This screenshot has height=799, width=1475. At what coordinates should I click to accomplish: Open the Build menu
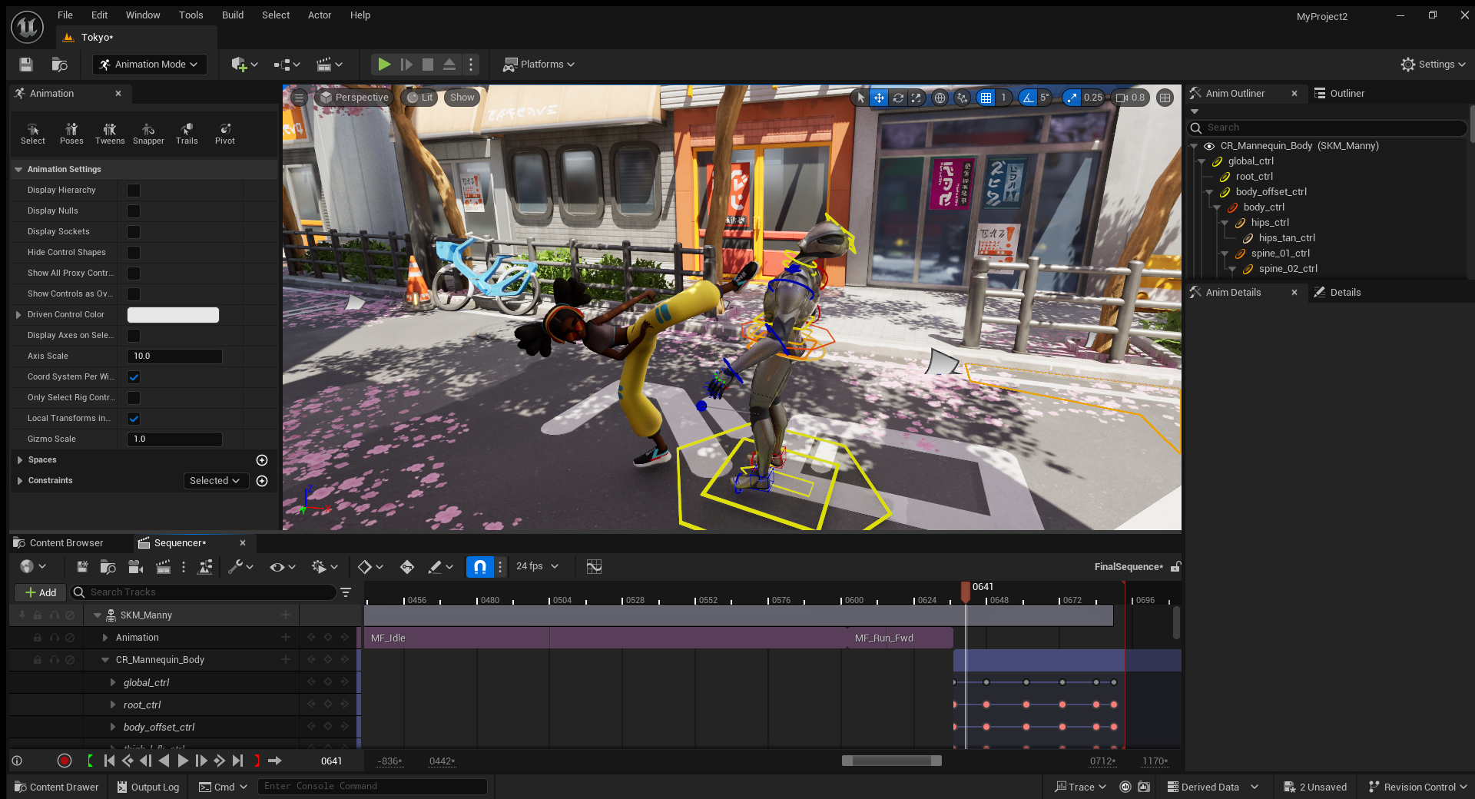[232, 15]
